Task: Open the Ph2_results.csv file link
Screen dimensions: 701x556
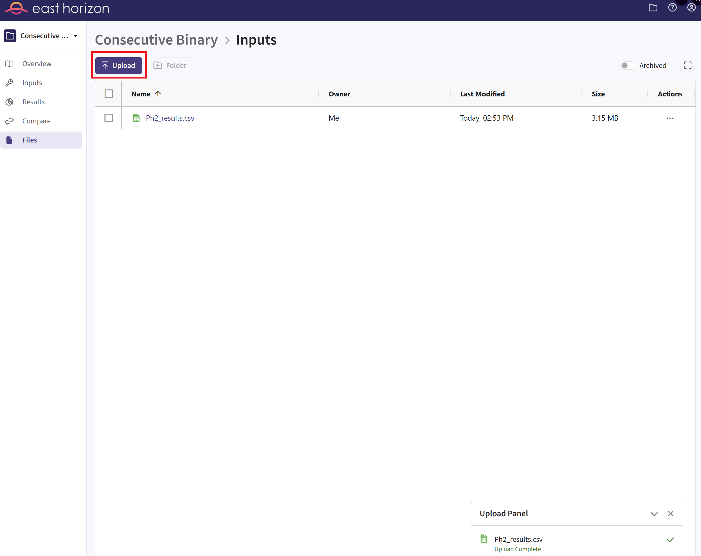Action: coord(170,118)
